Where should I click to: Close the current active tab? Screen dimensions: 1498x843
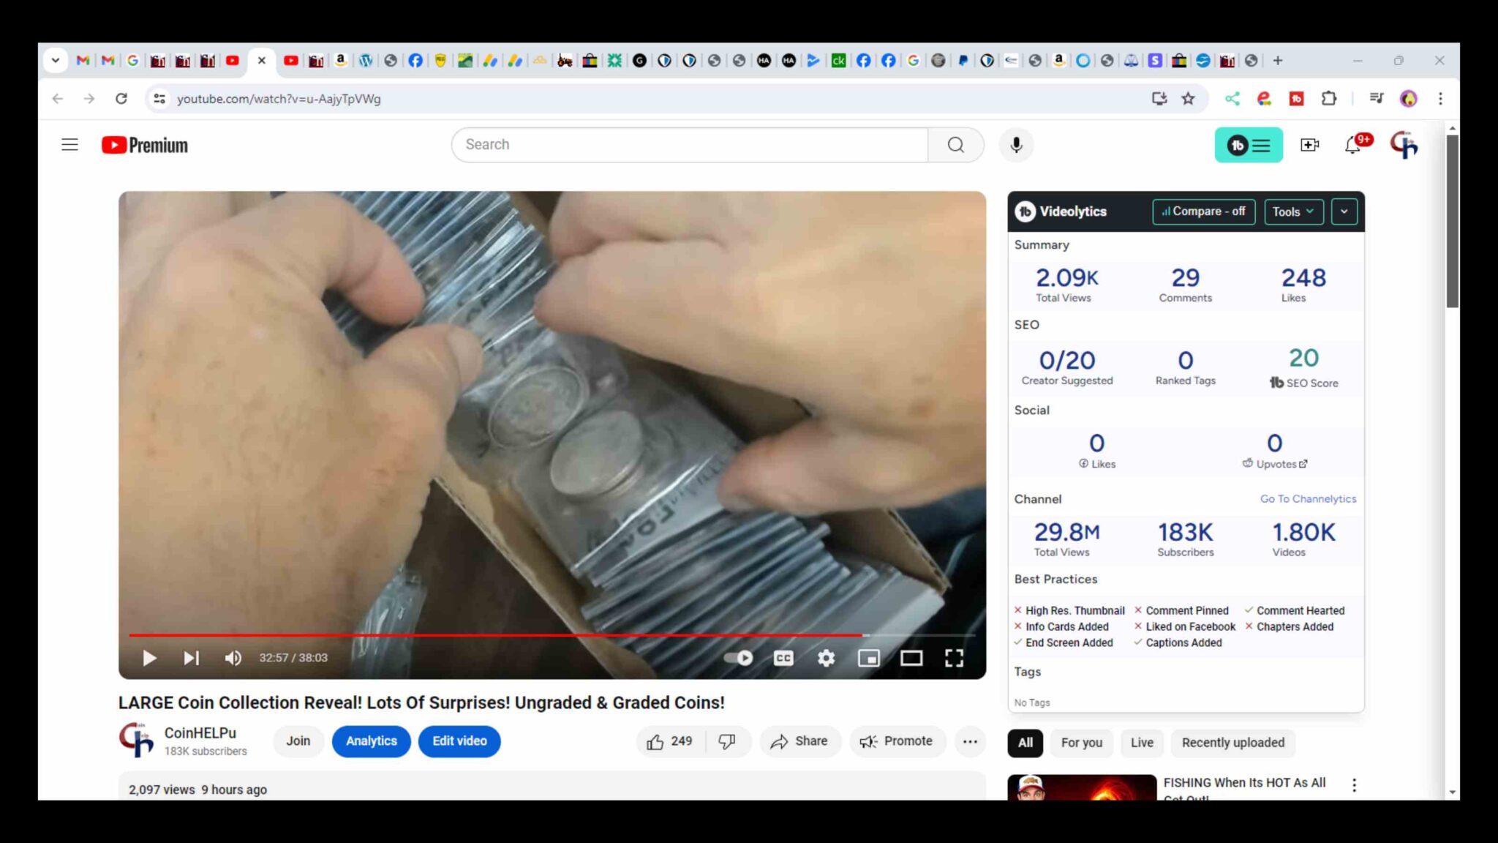[x=261, y=61]
